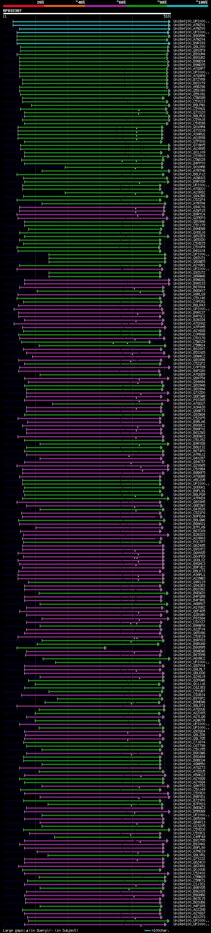Select the UniRef100_C7J6Y4 label
The width and height of the screenshot is (211, 933).
(x=189, y=742)
